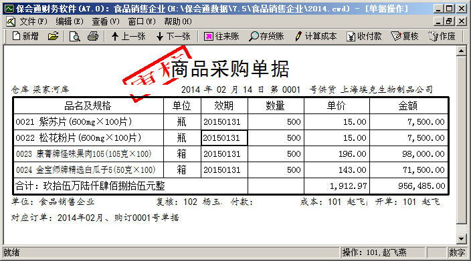Click the 合计 amount-in-words row

(131, 186)
